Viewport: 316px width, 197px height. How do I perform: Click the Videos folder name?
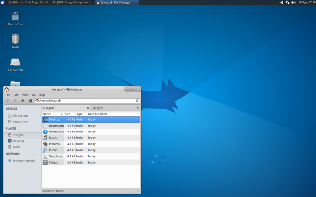click(53, 163)
